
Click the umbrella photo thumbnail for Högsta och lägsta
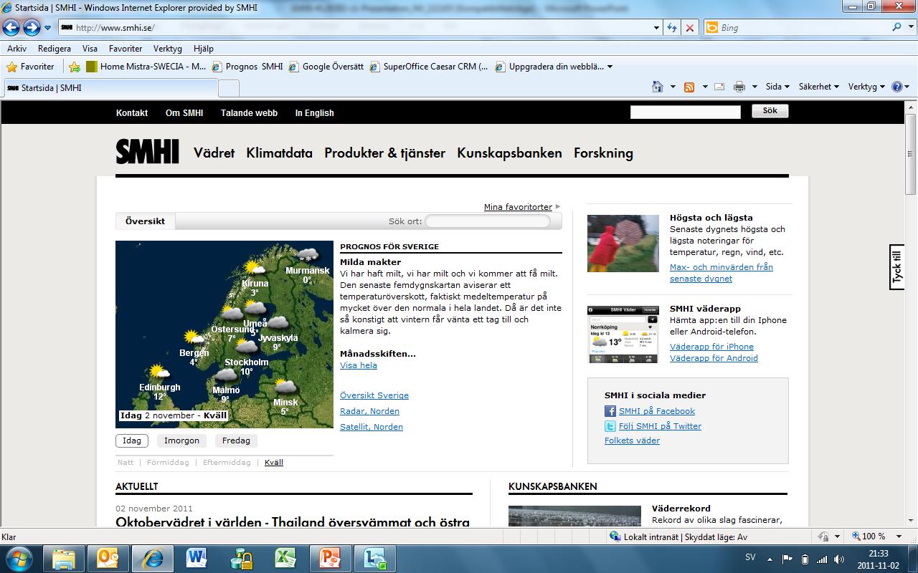pos(623,243)
